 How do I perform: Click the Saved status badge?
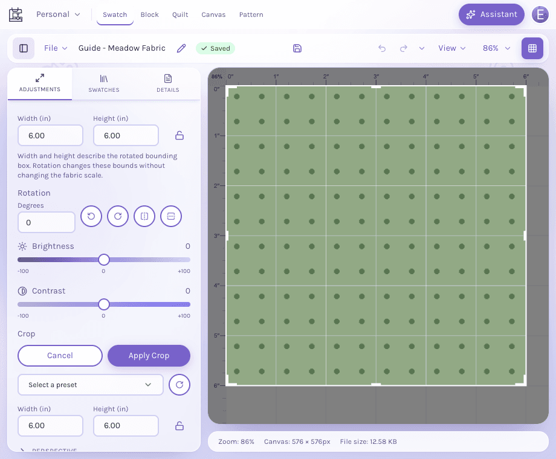(x=215, y=48)
